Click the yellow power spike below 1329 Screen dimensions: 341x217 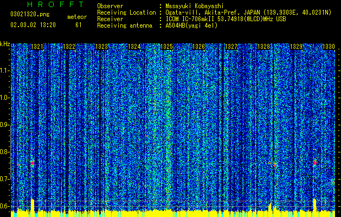pos(314,206)
